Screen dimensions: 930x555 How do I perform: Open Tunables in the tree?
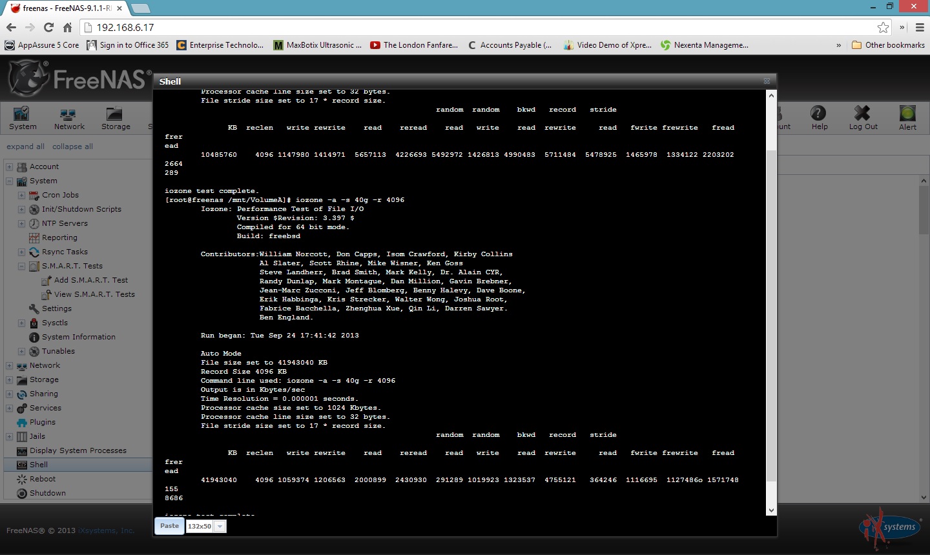58,351
